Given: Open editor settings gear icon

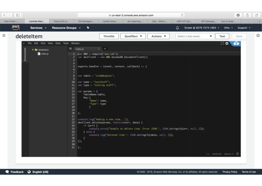Looking at the screenshot, I should coord(227,43).
